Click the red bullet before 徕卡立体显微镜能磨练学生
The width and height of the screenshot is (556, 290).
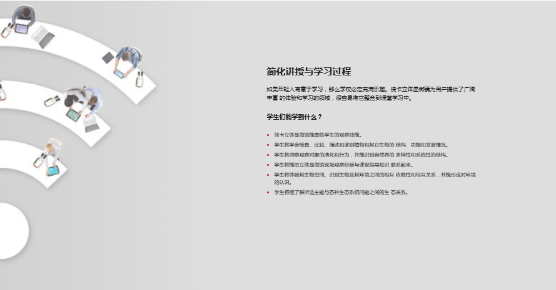(268, 135)
